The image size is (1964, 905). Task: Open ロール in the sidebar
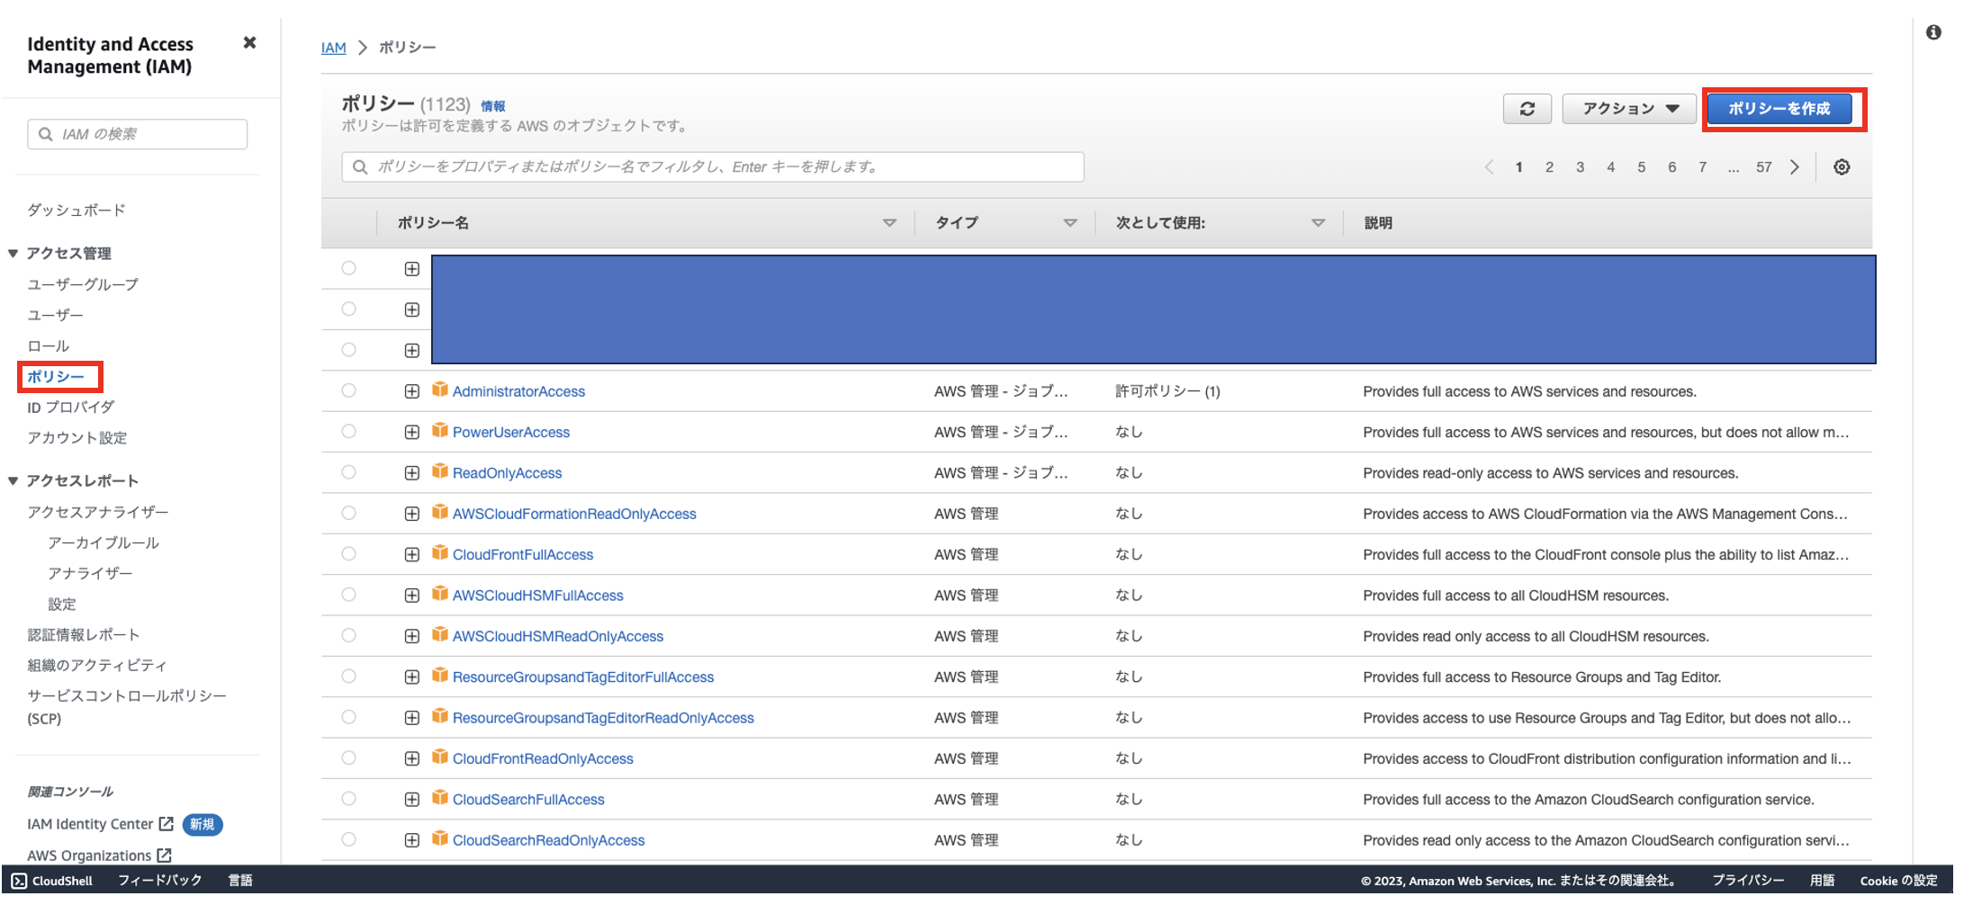(x=48, y=346)
